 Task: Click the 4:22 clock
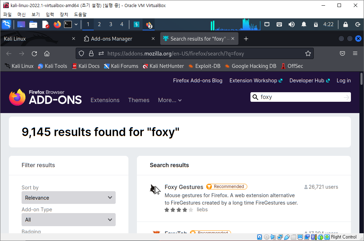pos(328,24)
